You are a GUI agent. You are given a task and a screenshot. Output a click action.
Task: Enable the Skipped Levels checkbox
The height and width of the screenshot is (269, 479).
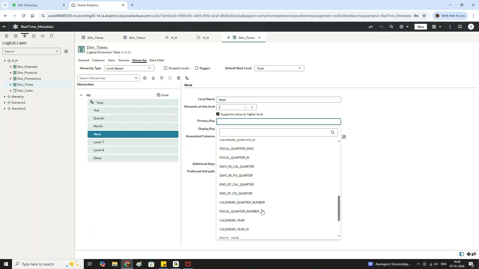[x=165, y=68]
